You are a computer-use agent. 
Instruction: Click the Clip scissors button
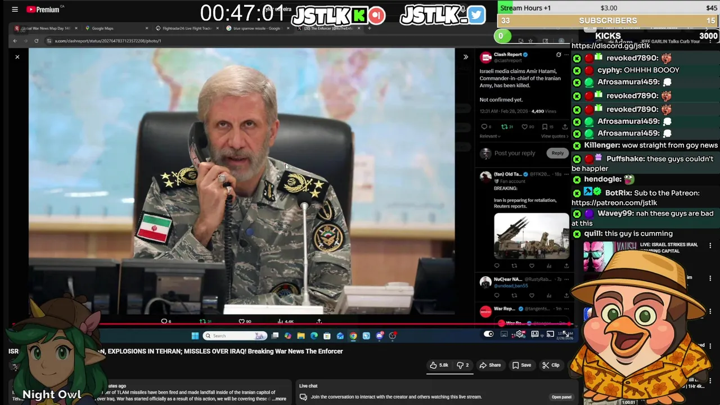551,365
